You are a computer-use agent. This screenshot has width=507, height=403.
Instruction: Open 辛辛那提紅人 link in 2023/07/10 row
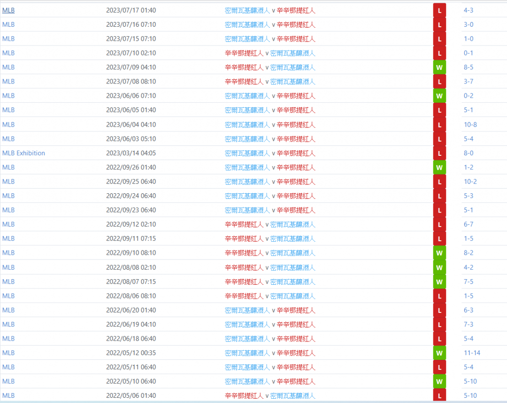[244, 53]
